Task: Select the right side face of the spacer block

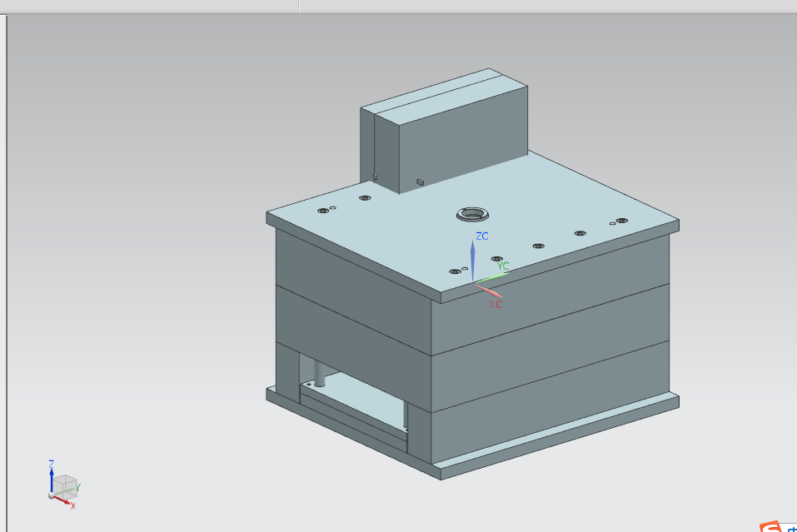Action: (x=550, y=404)
